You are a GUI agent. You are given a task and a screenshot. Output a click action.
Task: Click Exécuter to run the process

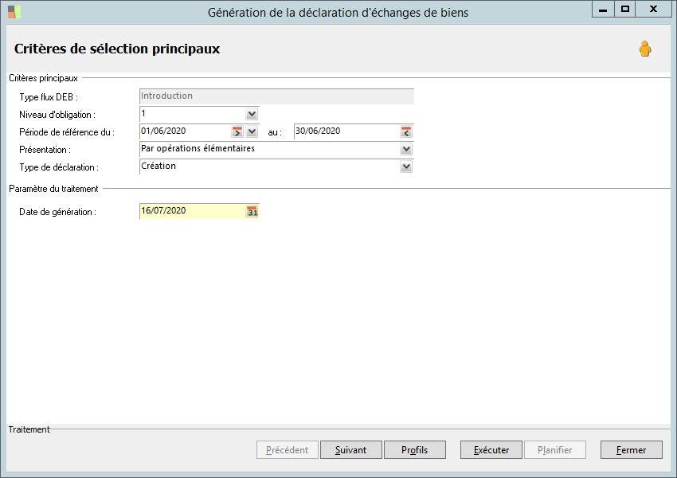pyautogui.click(x=491, y=450)
